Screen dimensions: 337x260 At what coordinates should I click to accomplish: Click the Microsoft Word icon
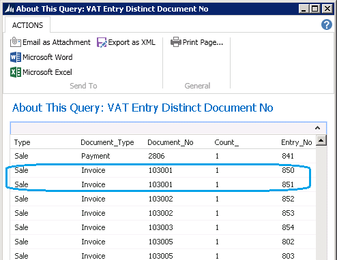[x=16, y=57]
